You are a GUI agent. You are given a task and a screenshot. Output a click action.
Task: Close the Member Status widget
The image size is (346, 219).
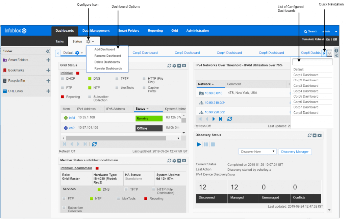coord(184,161)
